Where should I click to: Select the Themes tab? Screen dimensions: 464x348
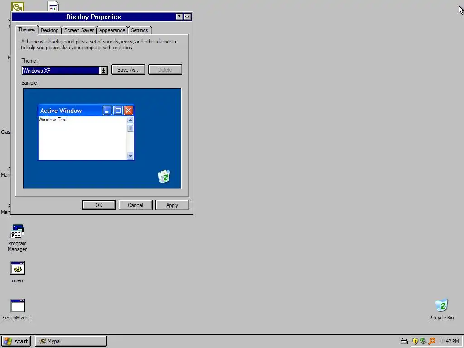[27, 29]
